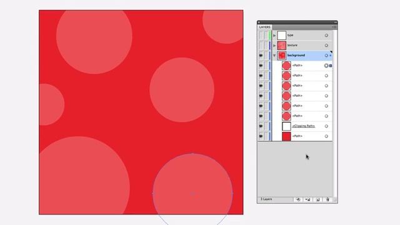This screenshot has height=225, width=400.
Task: Hide the selected topmost Path with its eye icon
Action: point(261,66)
